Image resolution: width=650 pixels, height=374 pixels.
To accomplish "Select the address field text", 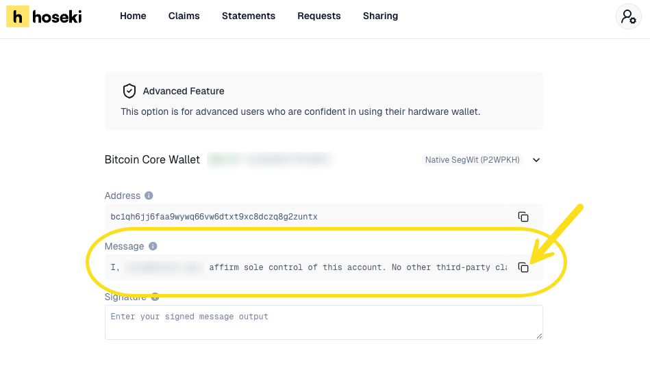I will pos(214,217).
